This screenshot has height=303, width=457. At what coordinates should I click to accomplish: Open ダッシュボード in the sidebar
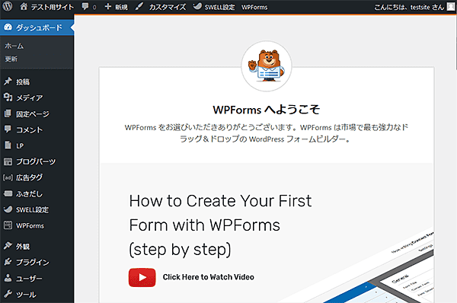pyautogui.click(x=37, y=27)
